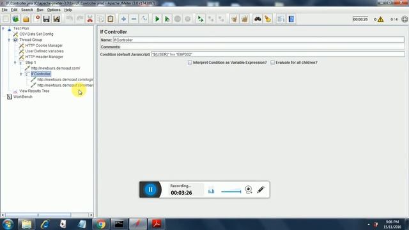409x230 pixels.
Task: Click Remote start all icon
Action: (201, 19)
